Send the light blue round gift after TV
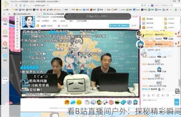This screenshot has height=117, width=181. pyautogui.click(x=93, y=102)
